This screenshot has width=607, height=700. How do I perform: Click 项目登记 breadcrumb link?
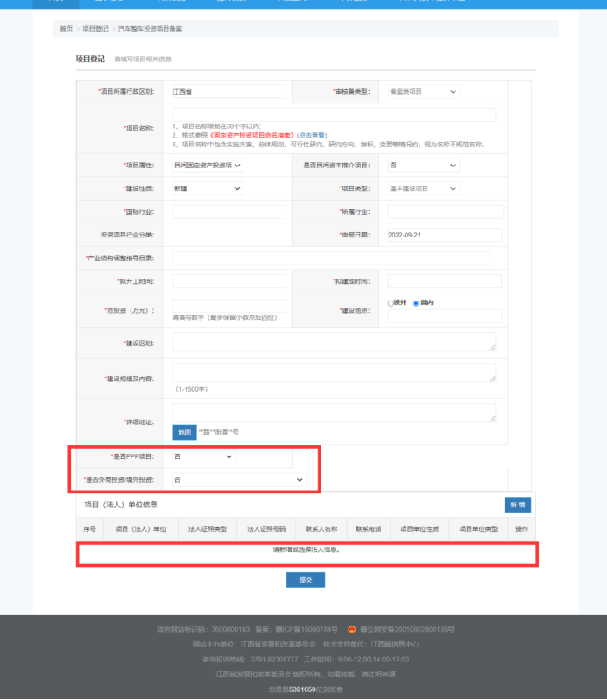coord(95,29)
